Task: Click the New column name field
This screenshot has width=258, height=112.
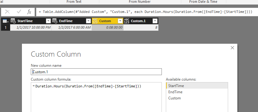Action: pyautogui.click(x=96, y=72)
